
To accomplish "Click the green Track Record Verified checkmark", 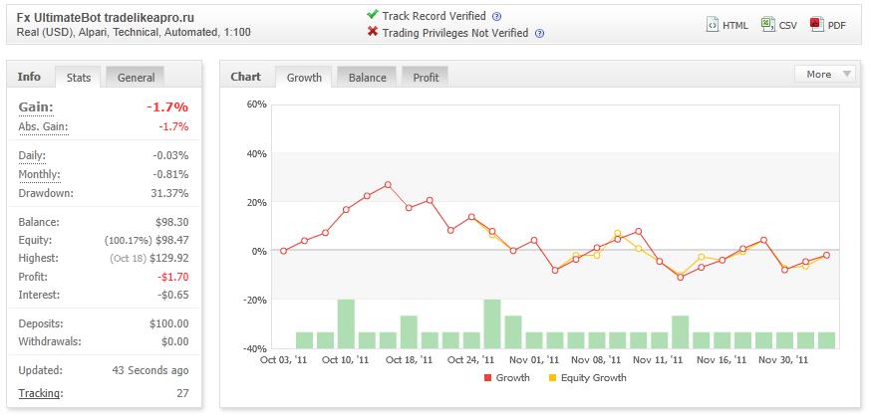I will (373, 15).
